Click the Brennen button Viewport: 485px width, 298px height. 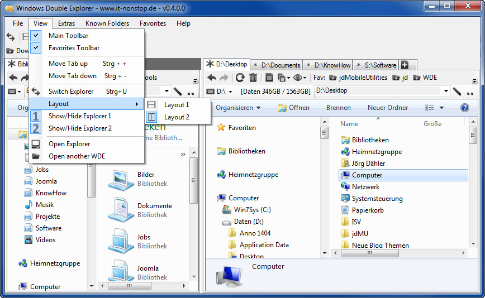point(338,108)
